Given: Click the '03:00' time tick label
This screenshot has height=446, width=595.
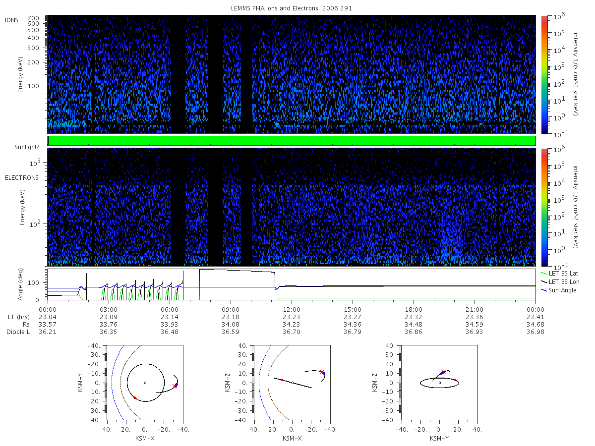Looking at the screenshot, I should 108,310.
